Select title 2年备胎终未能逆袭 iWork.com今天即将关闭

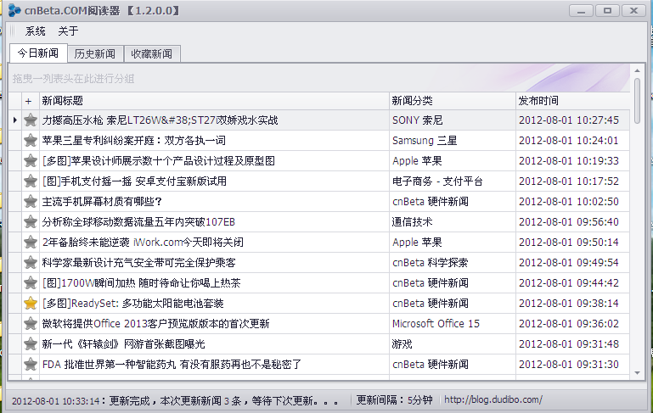click(x=143, y=243)
